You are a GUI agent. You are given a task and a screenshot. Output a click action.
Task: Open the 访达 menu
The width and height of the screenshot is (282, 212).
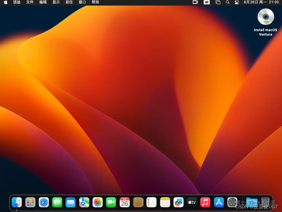pyautogui.click(x=17, y=2)
